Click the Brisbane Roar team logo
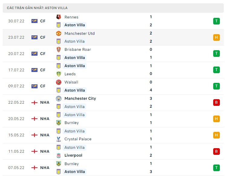Image resolution: width=225 pixels, height=176 pixels. point(59,50)
